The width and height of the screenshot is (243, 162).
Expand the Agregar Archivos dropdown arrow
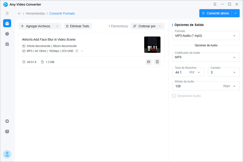coord(57,26)
